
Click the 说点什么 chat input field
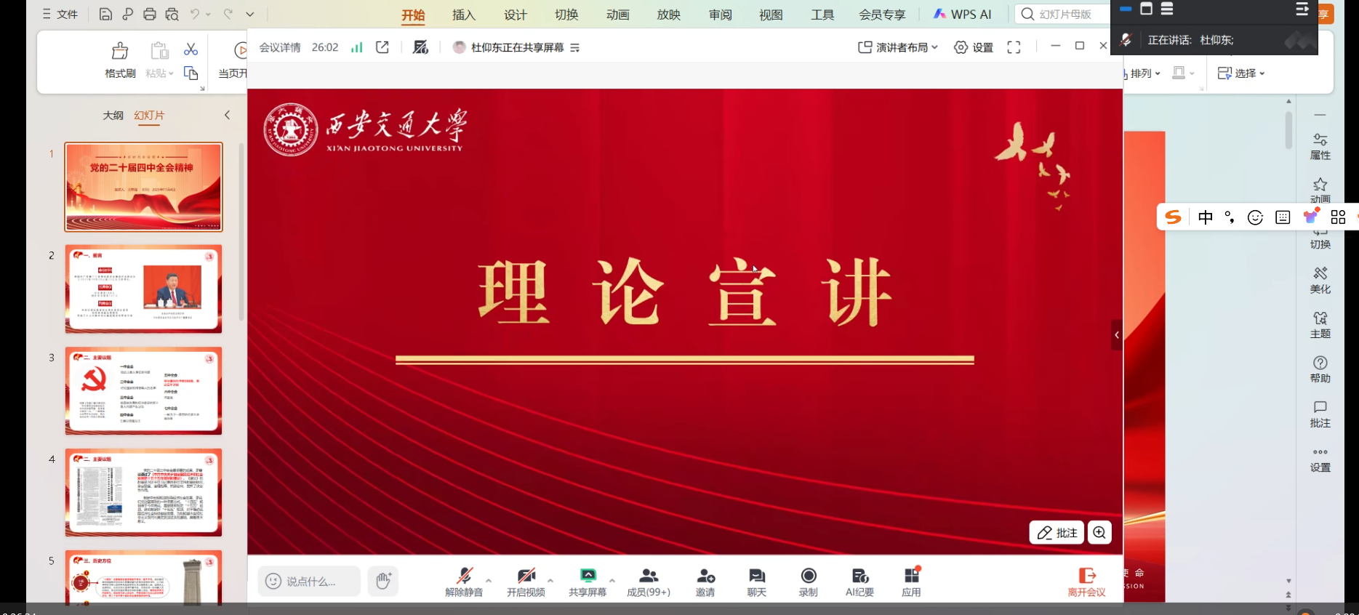pyautogui.click(x=310, y=581)
